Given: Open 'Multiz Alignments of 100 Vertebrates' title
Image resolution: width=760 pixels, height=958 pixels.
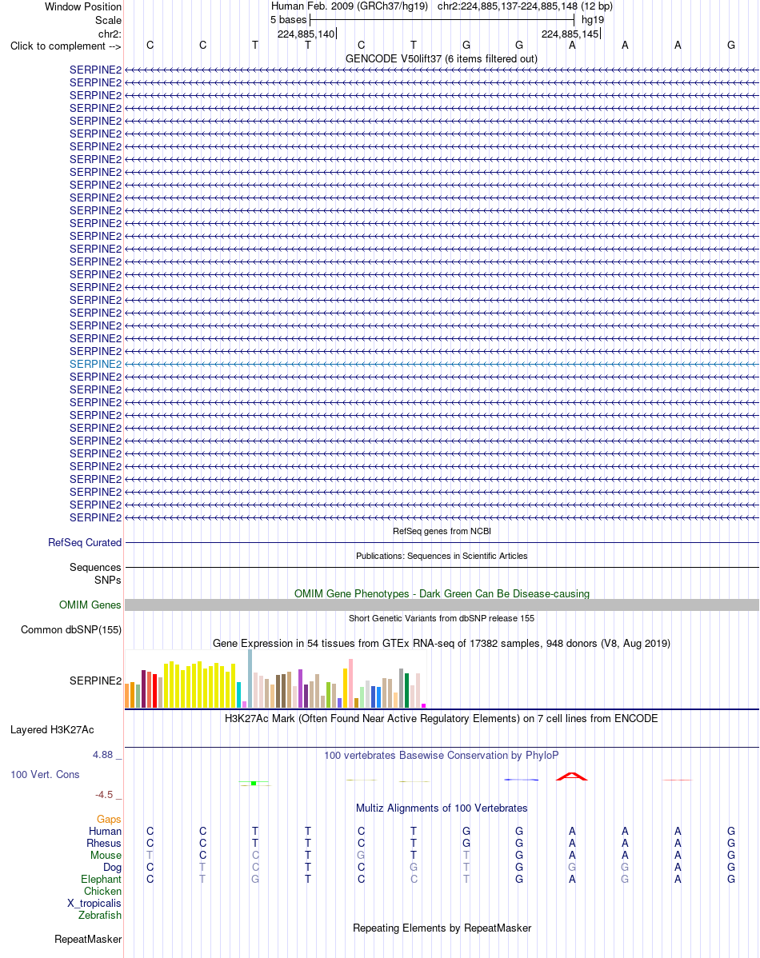Looking at the screenshot, I should (442, 808).
